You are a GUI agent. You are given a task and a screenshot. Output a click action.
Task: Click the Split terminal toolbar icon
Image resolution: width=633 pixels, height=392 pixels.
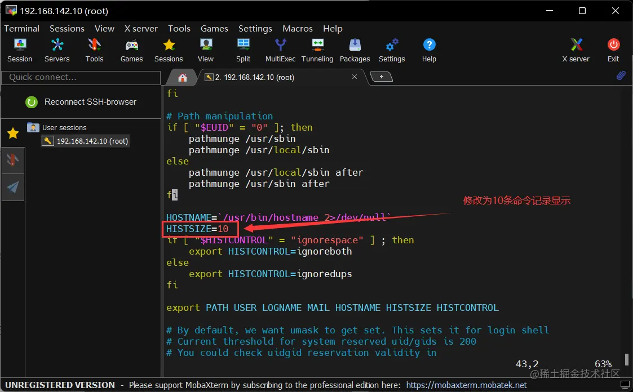pos(243,51)
